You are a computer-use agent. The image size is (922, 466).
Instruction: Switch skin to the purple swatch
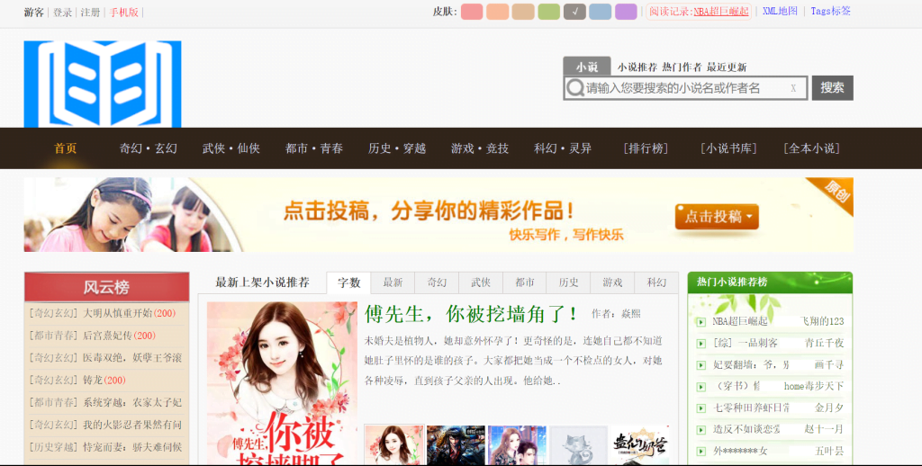(626, 12)
